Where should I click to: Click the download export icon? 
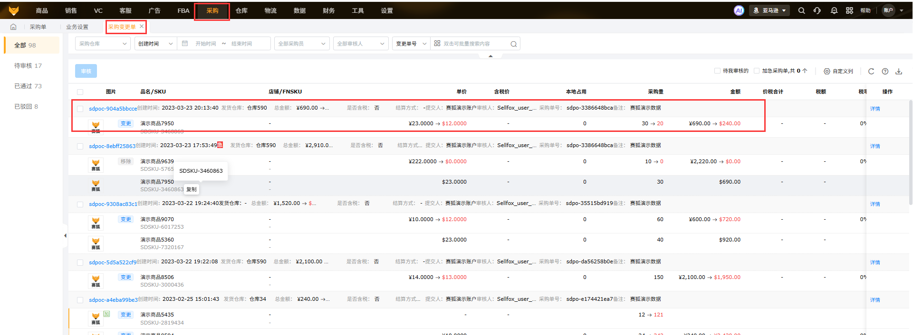coord(898,71)
